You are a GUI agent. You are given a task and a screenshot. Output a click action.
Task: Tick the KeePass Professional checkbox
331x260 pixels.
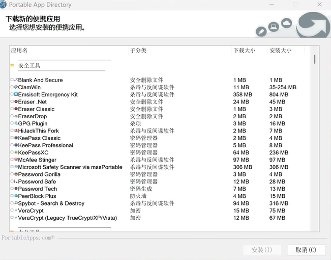(12, 145)
